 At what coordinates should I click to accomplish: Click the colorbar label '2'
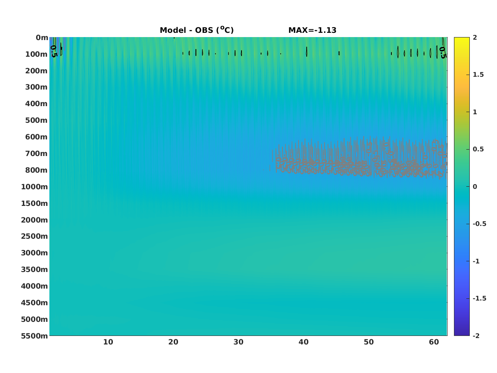(x=475, y=38)
